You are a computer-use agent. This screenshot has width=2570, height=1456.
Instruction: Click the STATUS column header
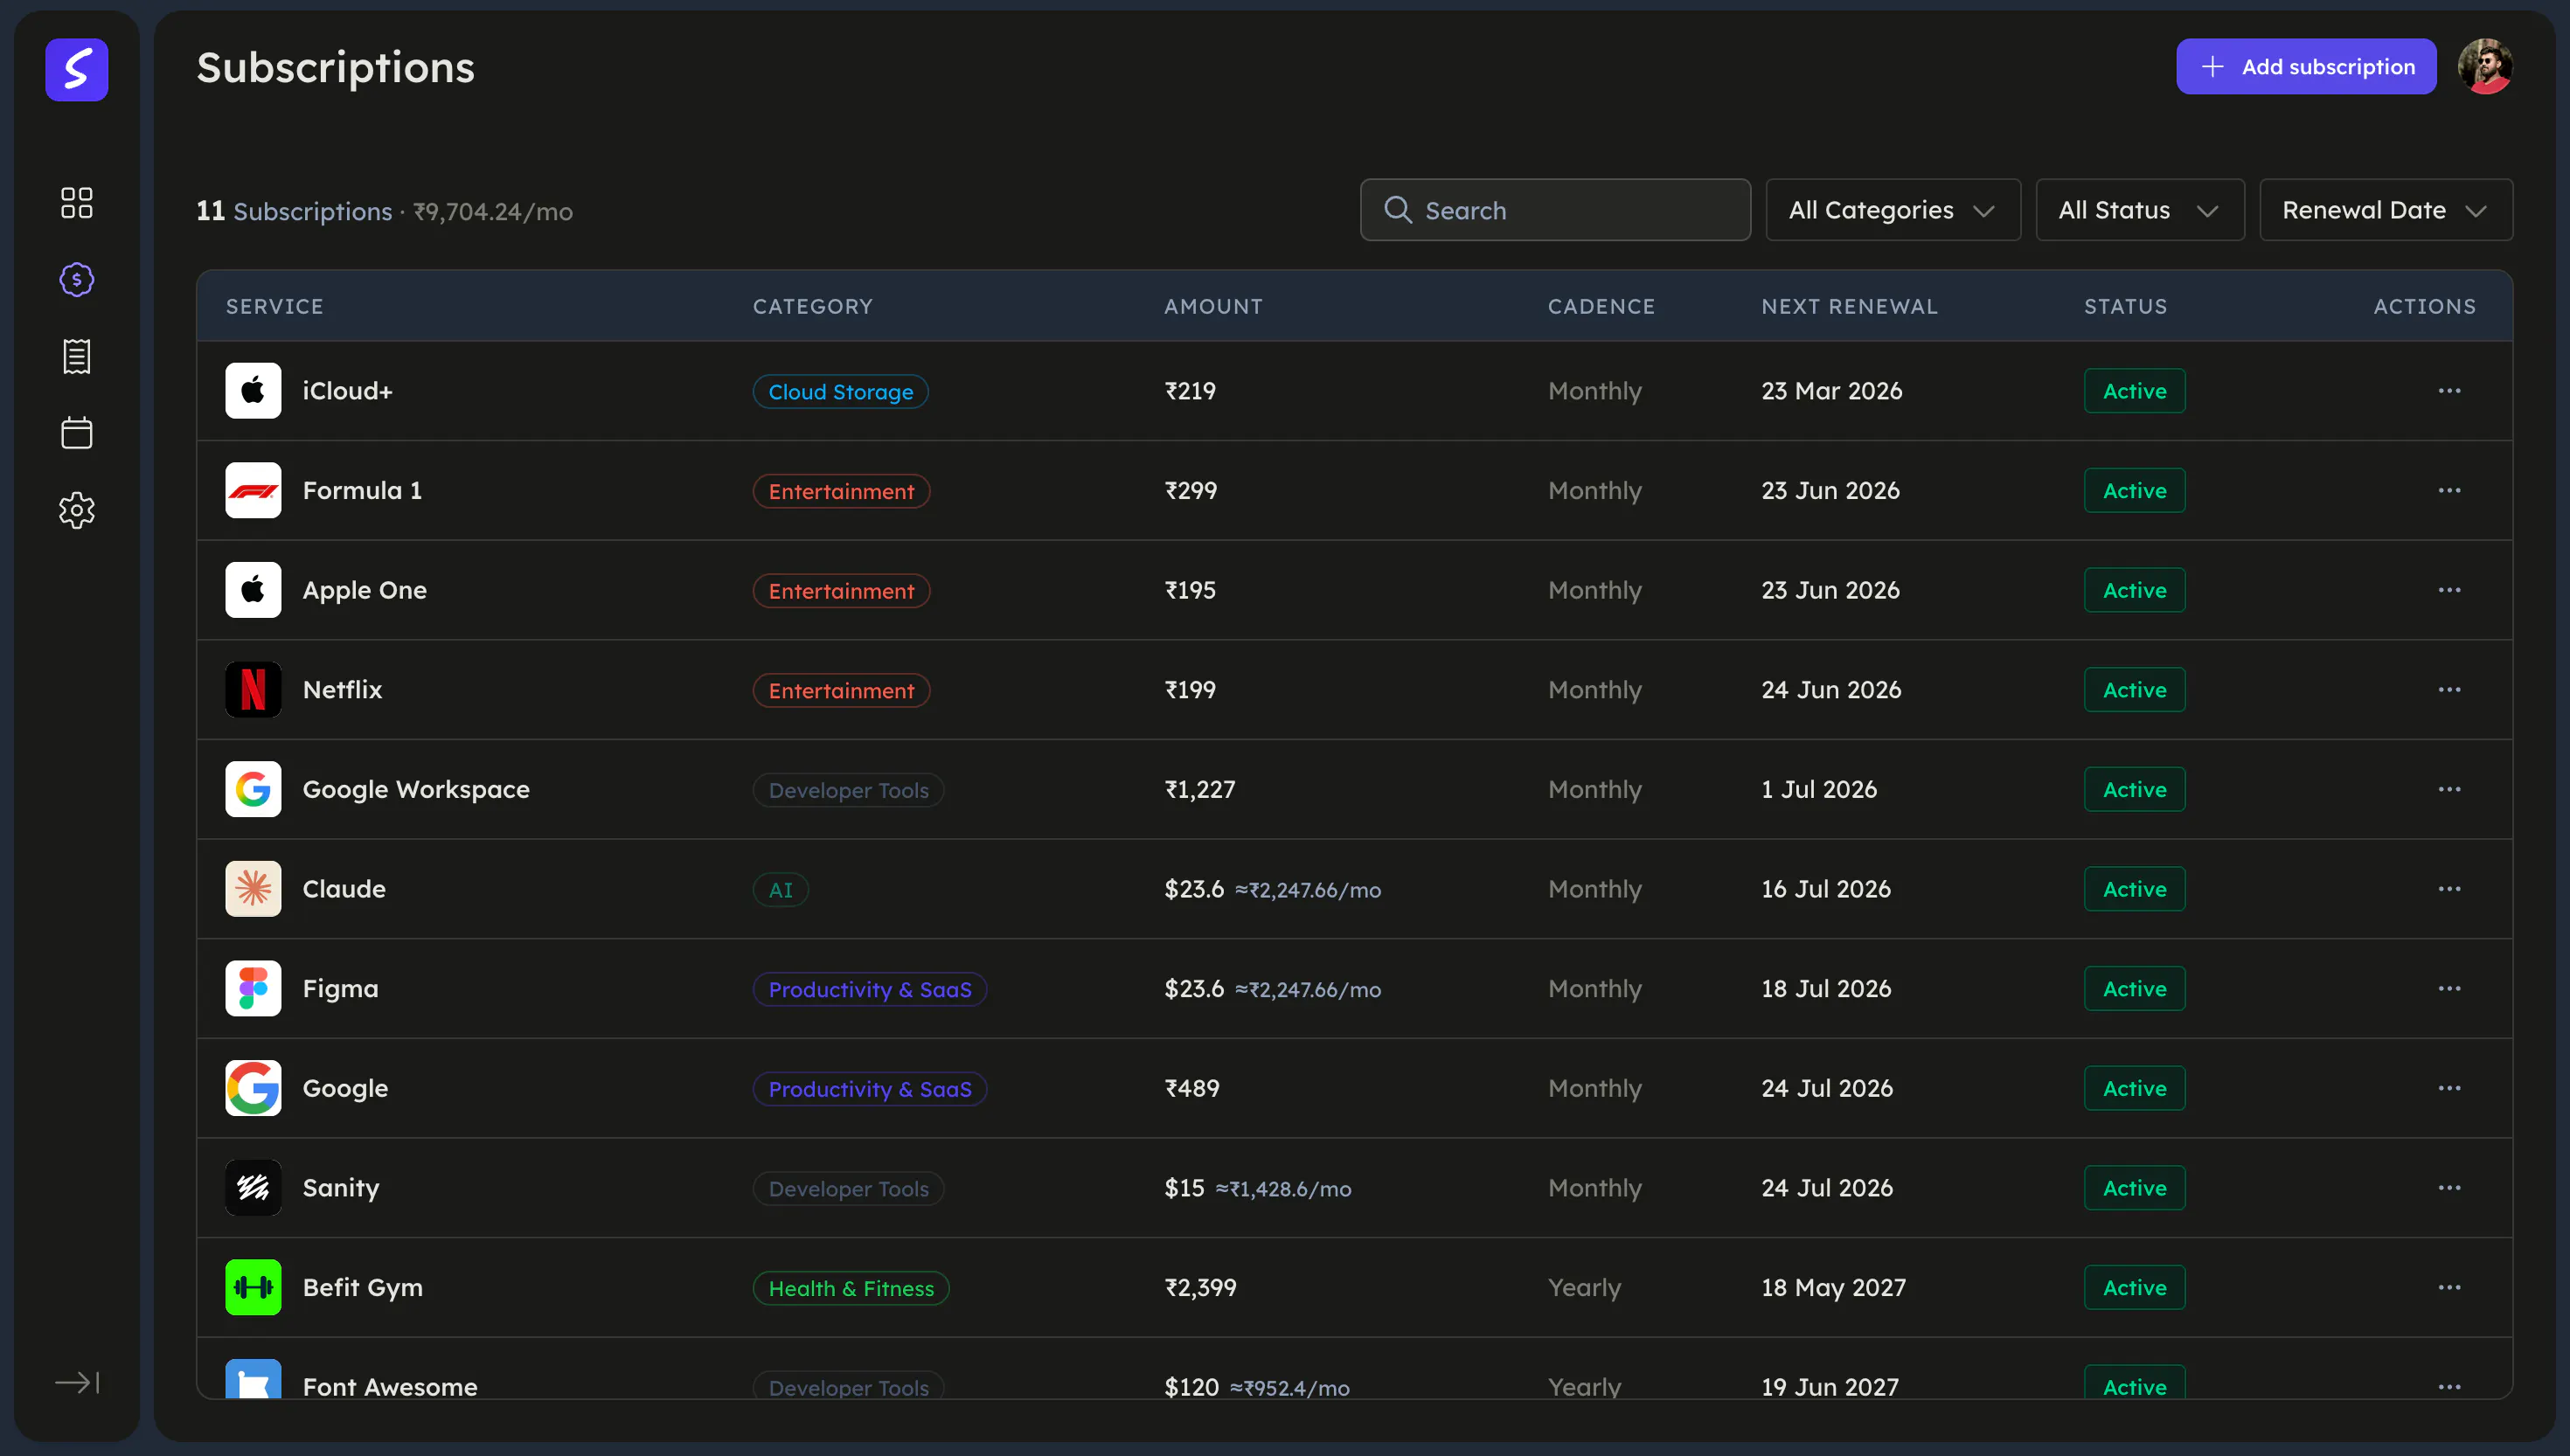coord(2125,307)
